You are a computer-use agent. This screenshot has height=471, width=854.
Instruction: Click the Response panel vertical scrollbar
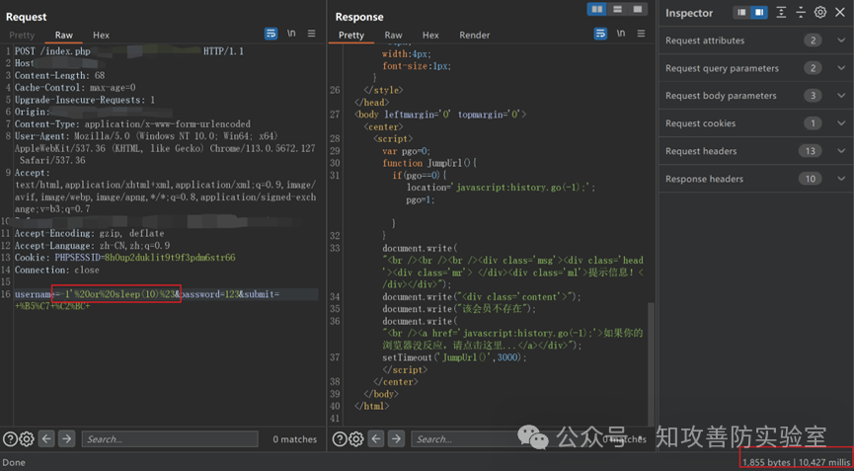pos(652,364)
